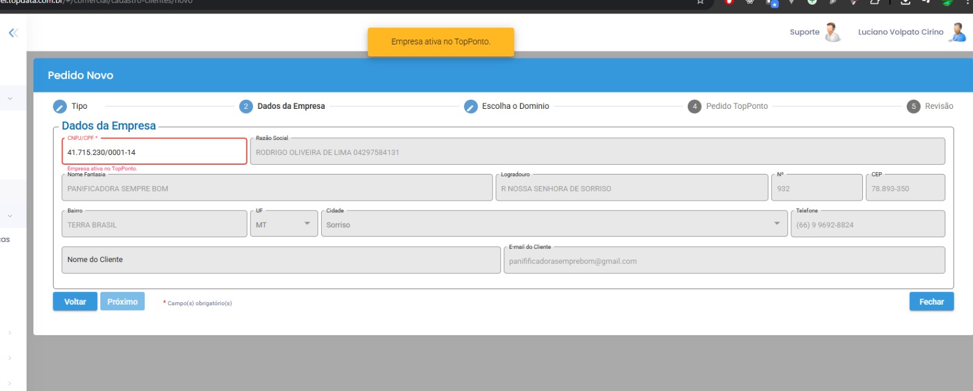
Task: Click the browser downloads icon
Action: [905, 2]
